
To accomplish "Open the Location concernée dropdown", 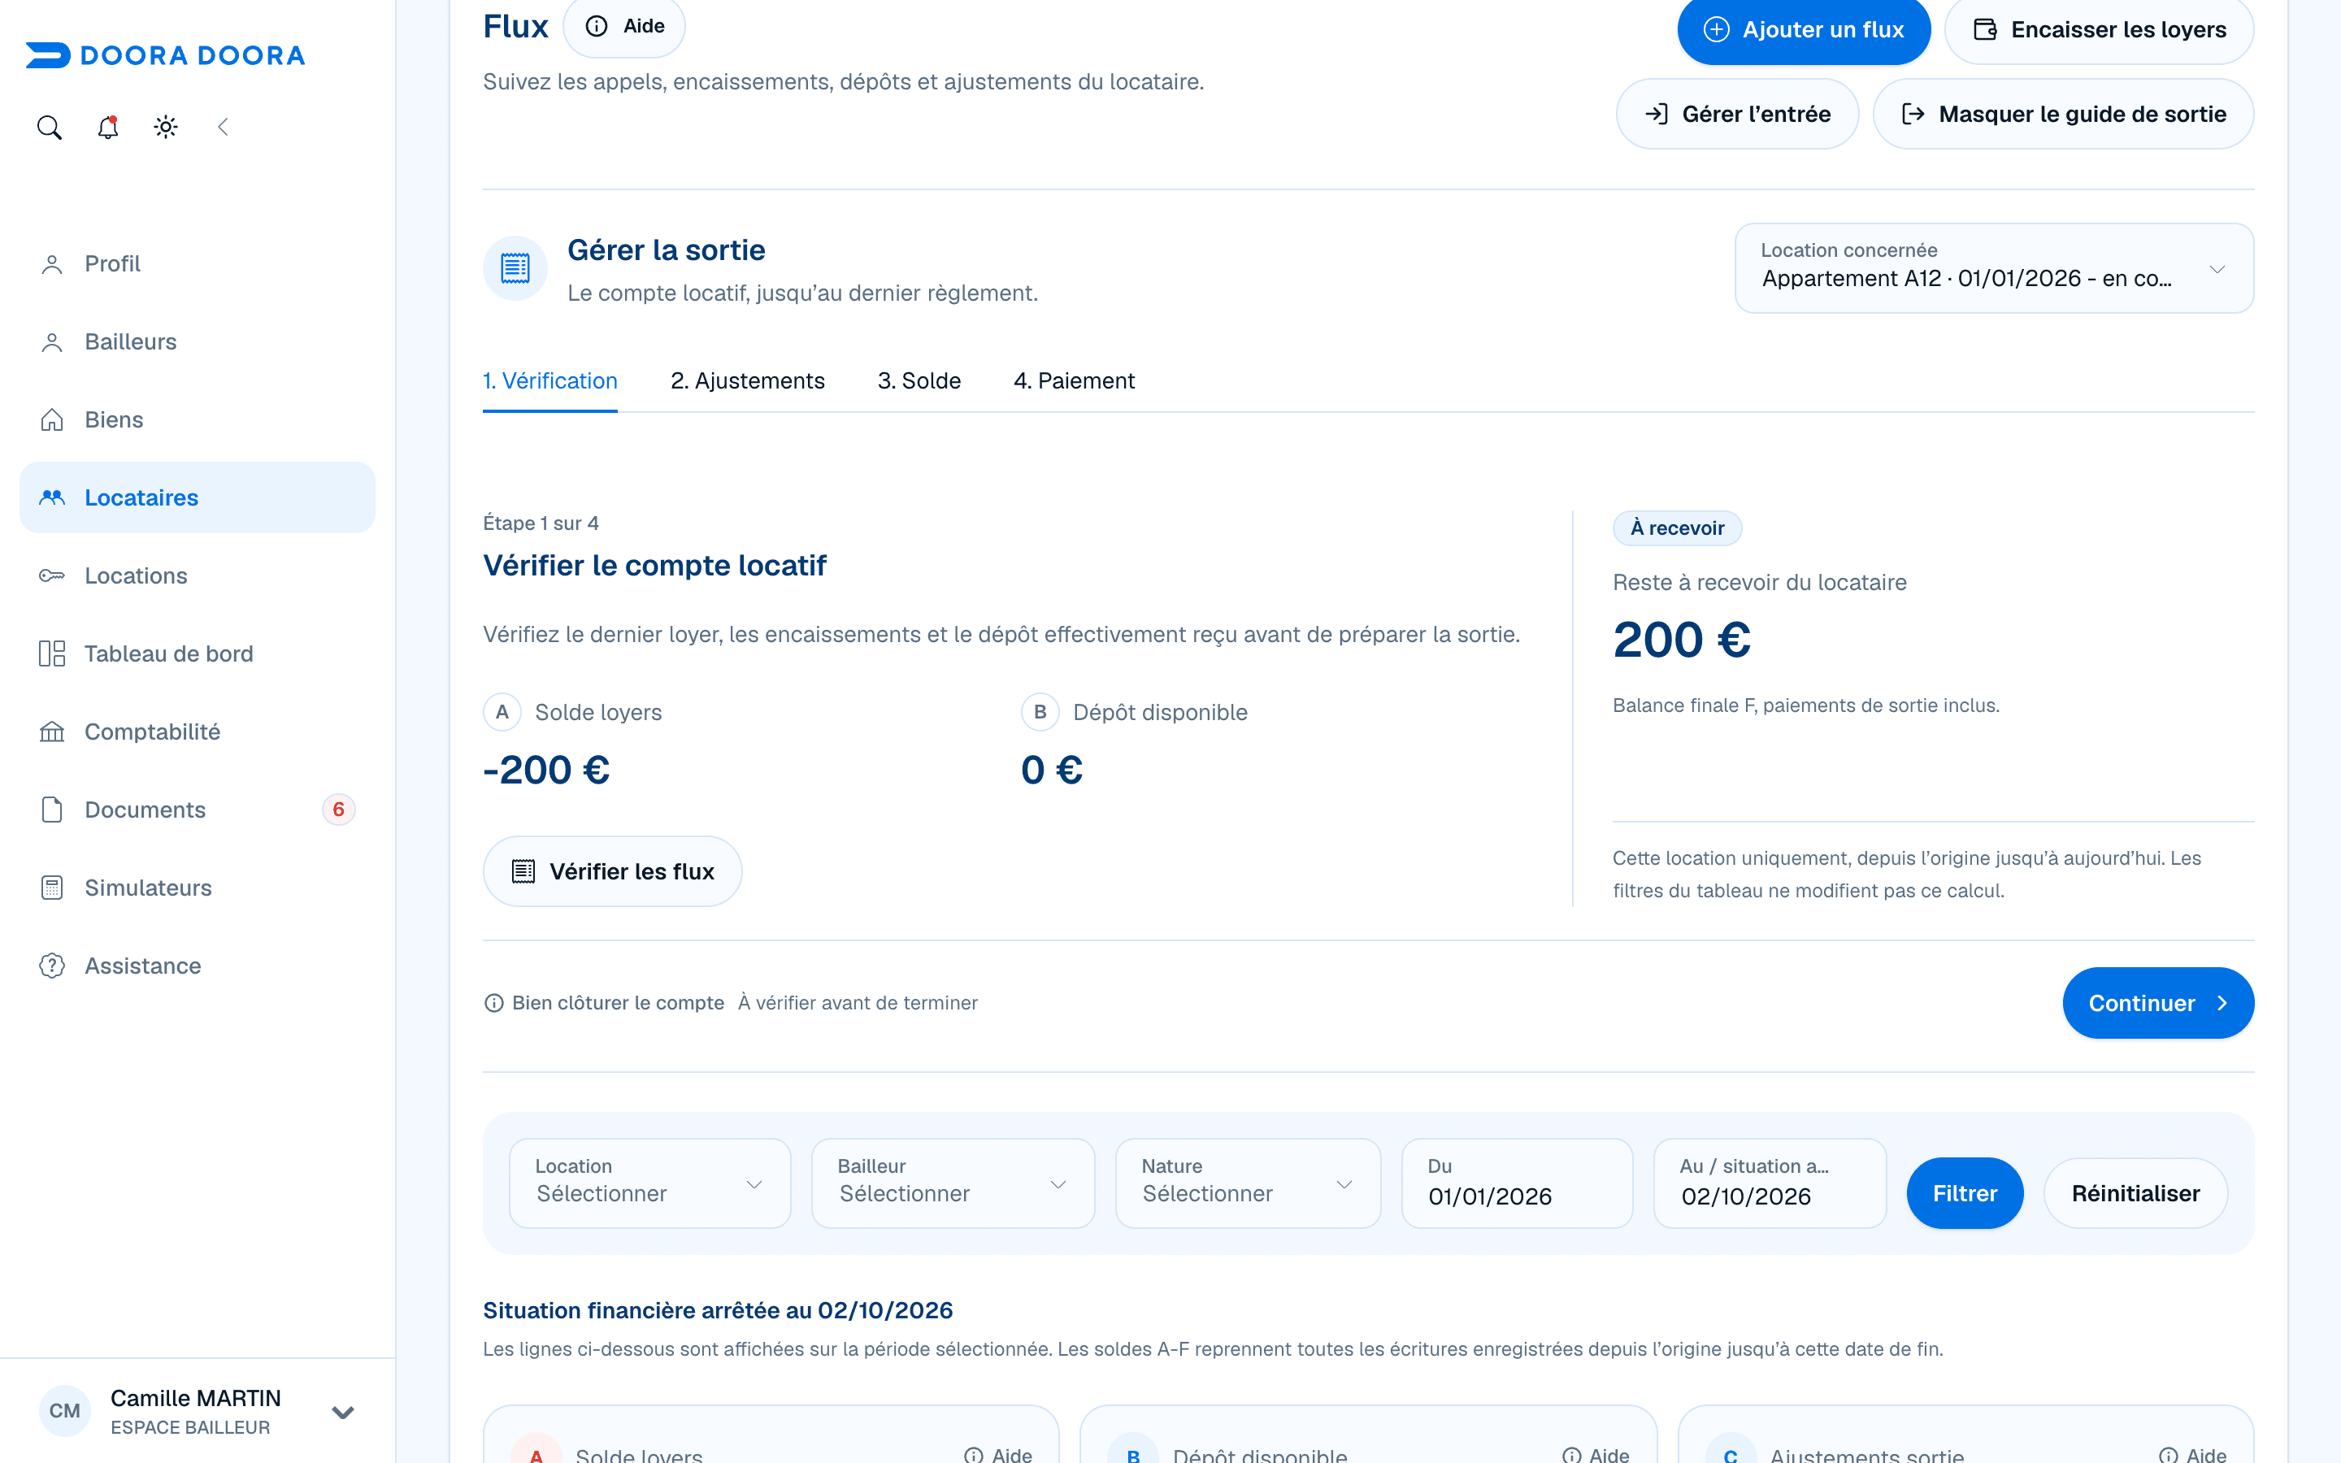I will tap(1994, 268).
